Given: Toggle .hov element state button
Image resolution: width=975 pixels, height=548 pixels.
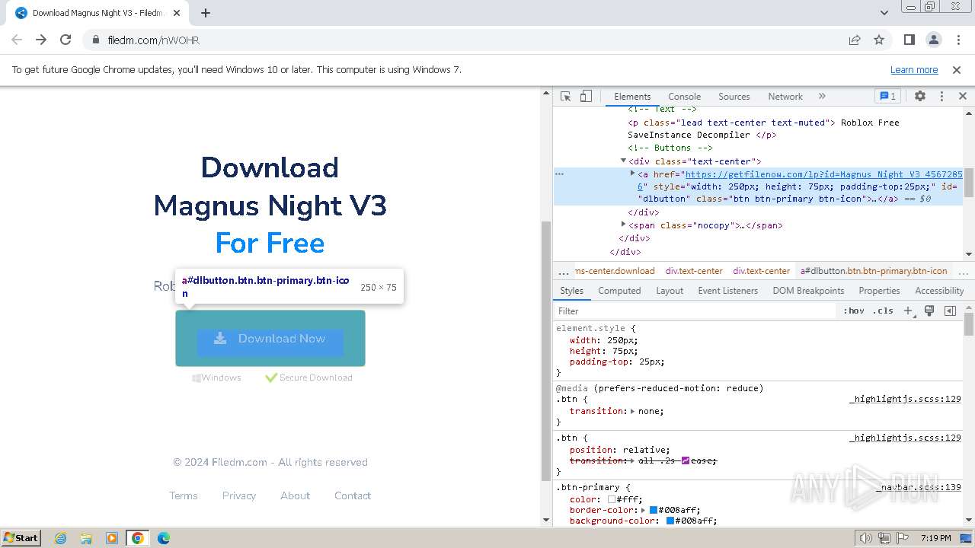Looking at the screenshot, I should pyautogui.click(x=854, y=311).
